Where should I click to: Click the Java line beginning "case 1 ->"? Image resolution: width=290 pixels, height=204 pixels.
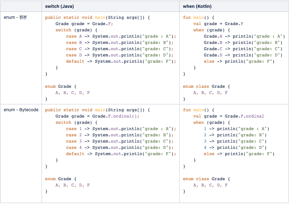pos(121,129)
